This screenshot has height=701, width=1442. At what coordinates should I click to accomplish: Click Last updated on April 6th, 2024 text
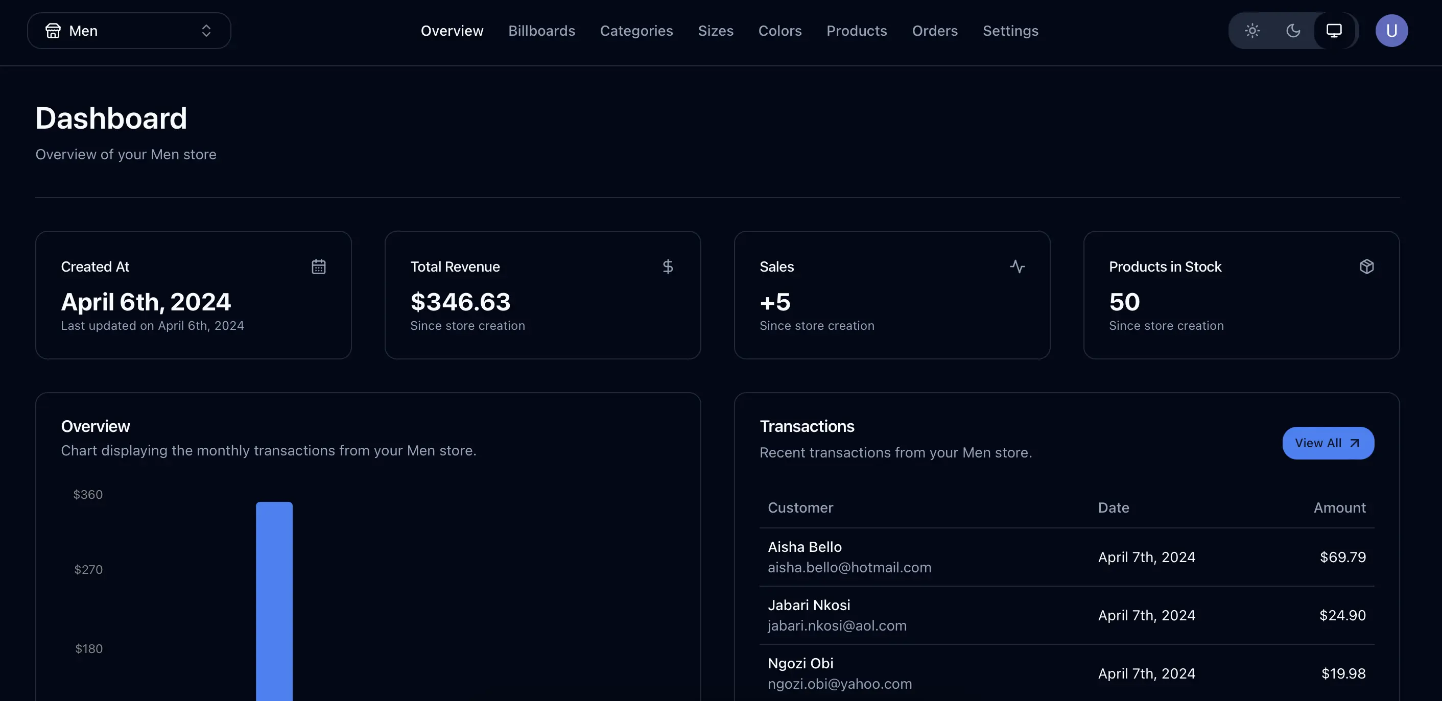pos(152,326)
